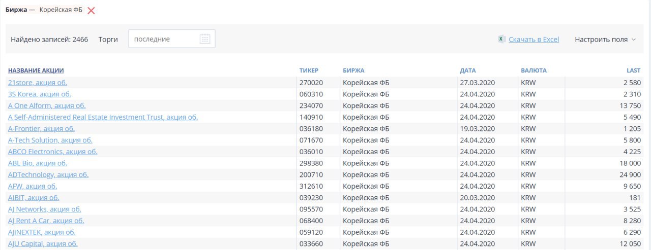
Task: Select ticker cell 036180
Action: (x=311, y=128)
